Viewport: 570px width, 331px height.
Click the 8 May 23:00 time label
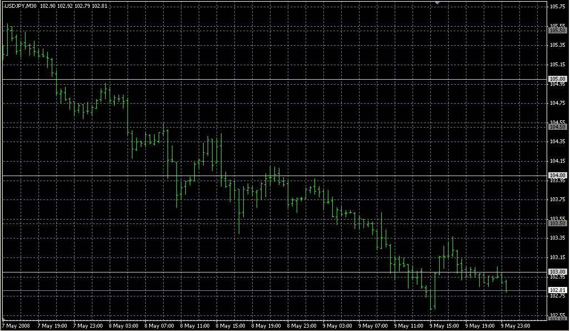click(x=301, y=325)
